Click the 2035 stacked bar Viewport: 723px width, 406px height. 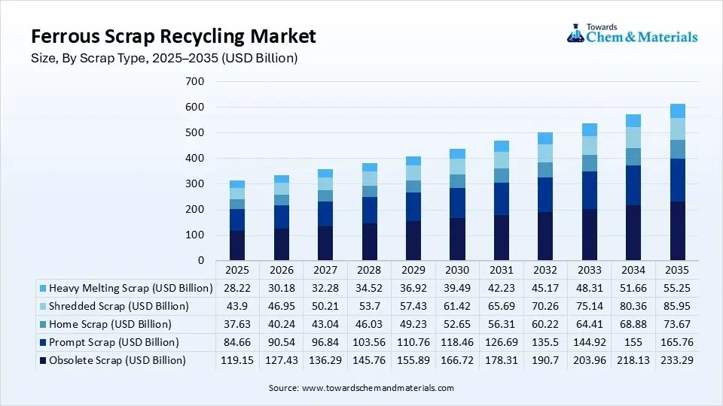click(x=677, y=182)
